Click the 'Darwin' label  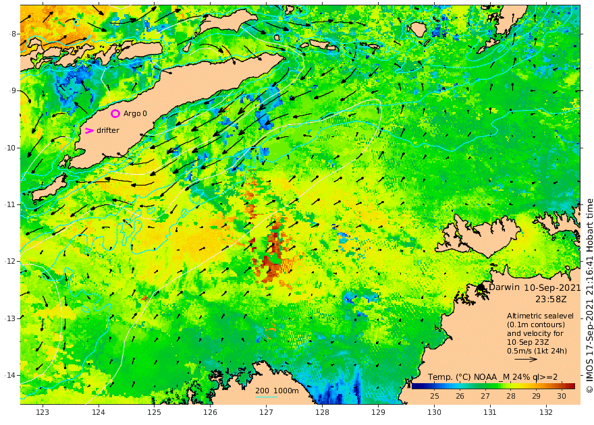504,287
